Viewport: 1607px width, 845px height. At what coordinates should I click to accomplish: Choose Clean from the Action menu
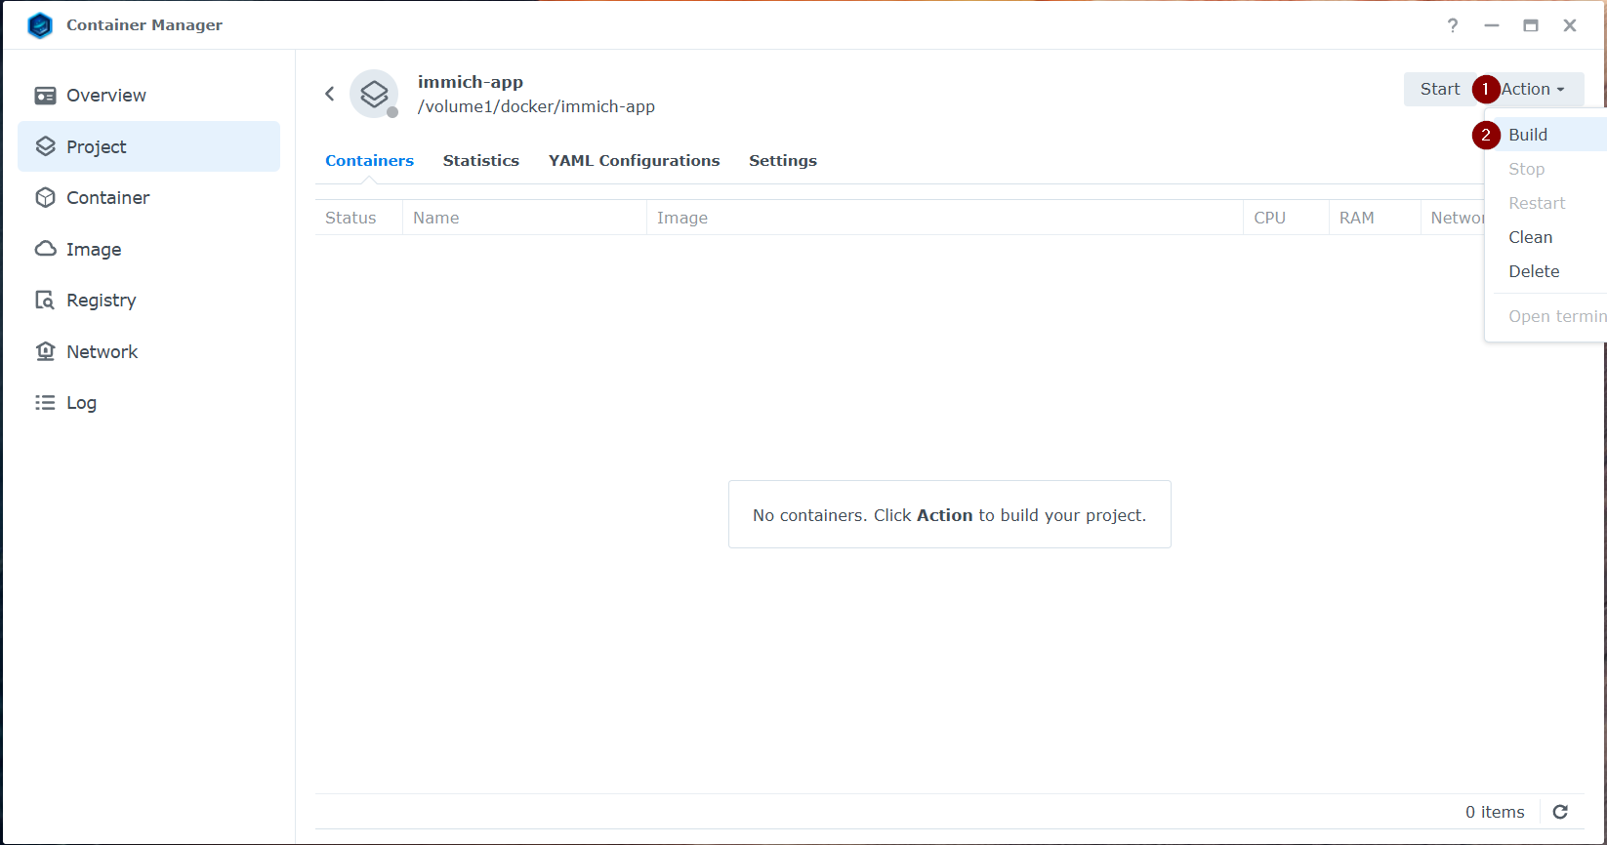click(x=1545, y=237)
